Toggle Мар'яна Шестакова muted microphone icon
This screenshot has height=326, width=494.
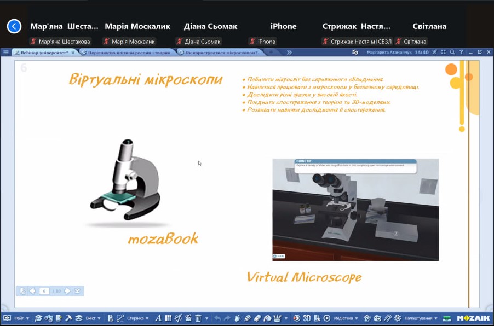34,42
